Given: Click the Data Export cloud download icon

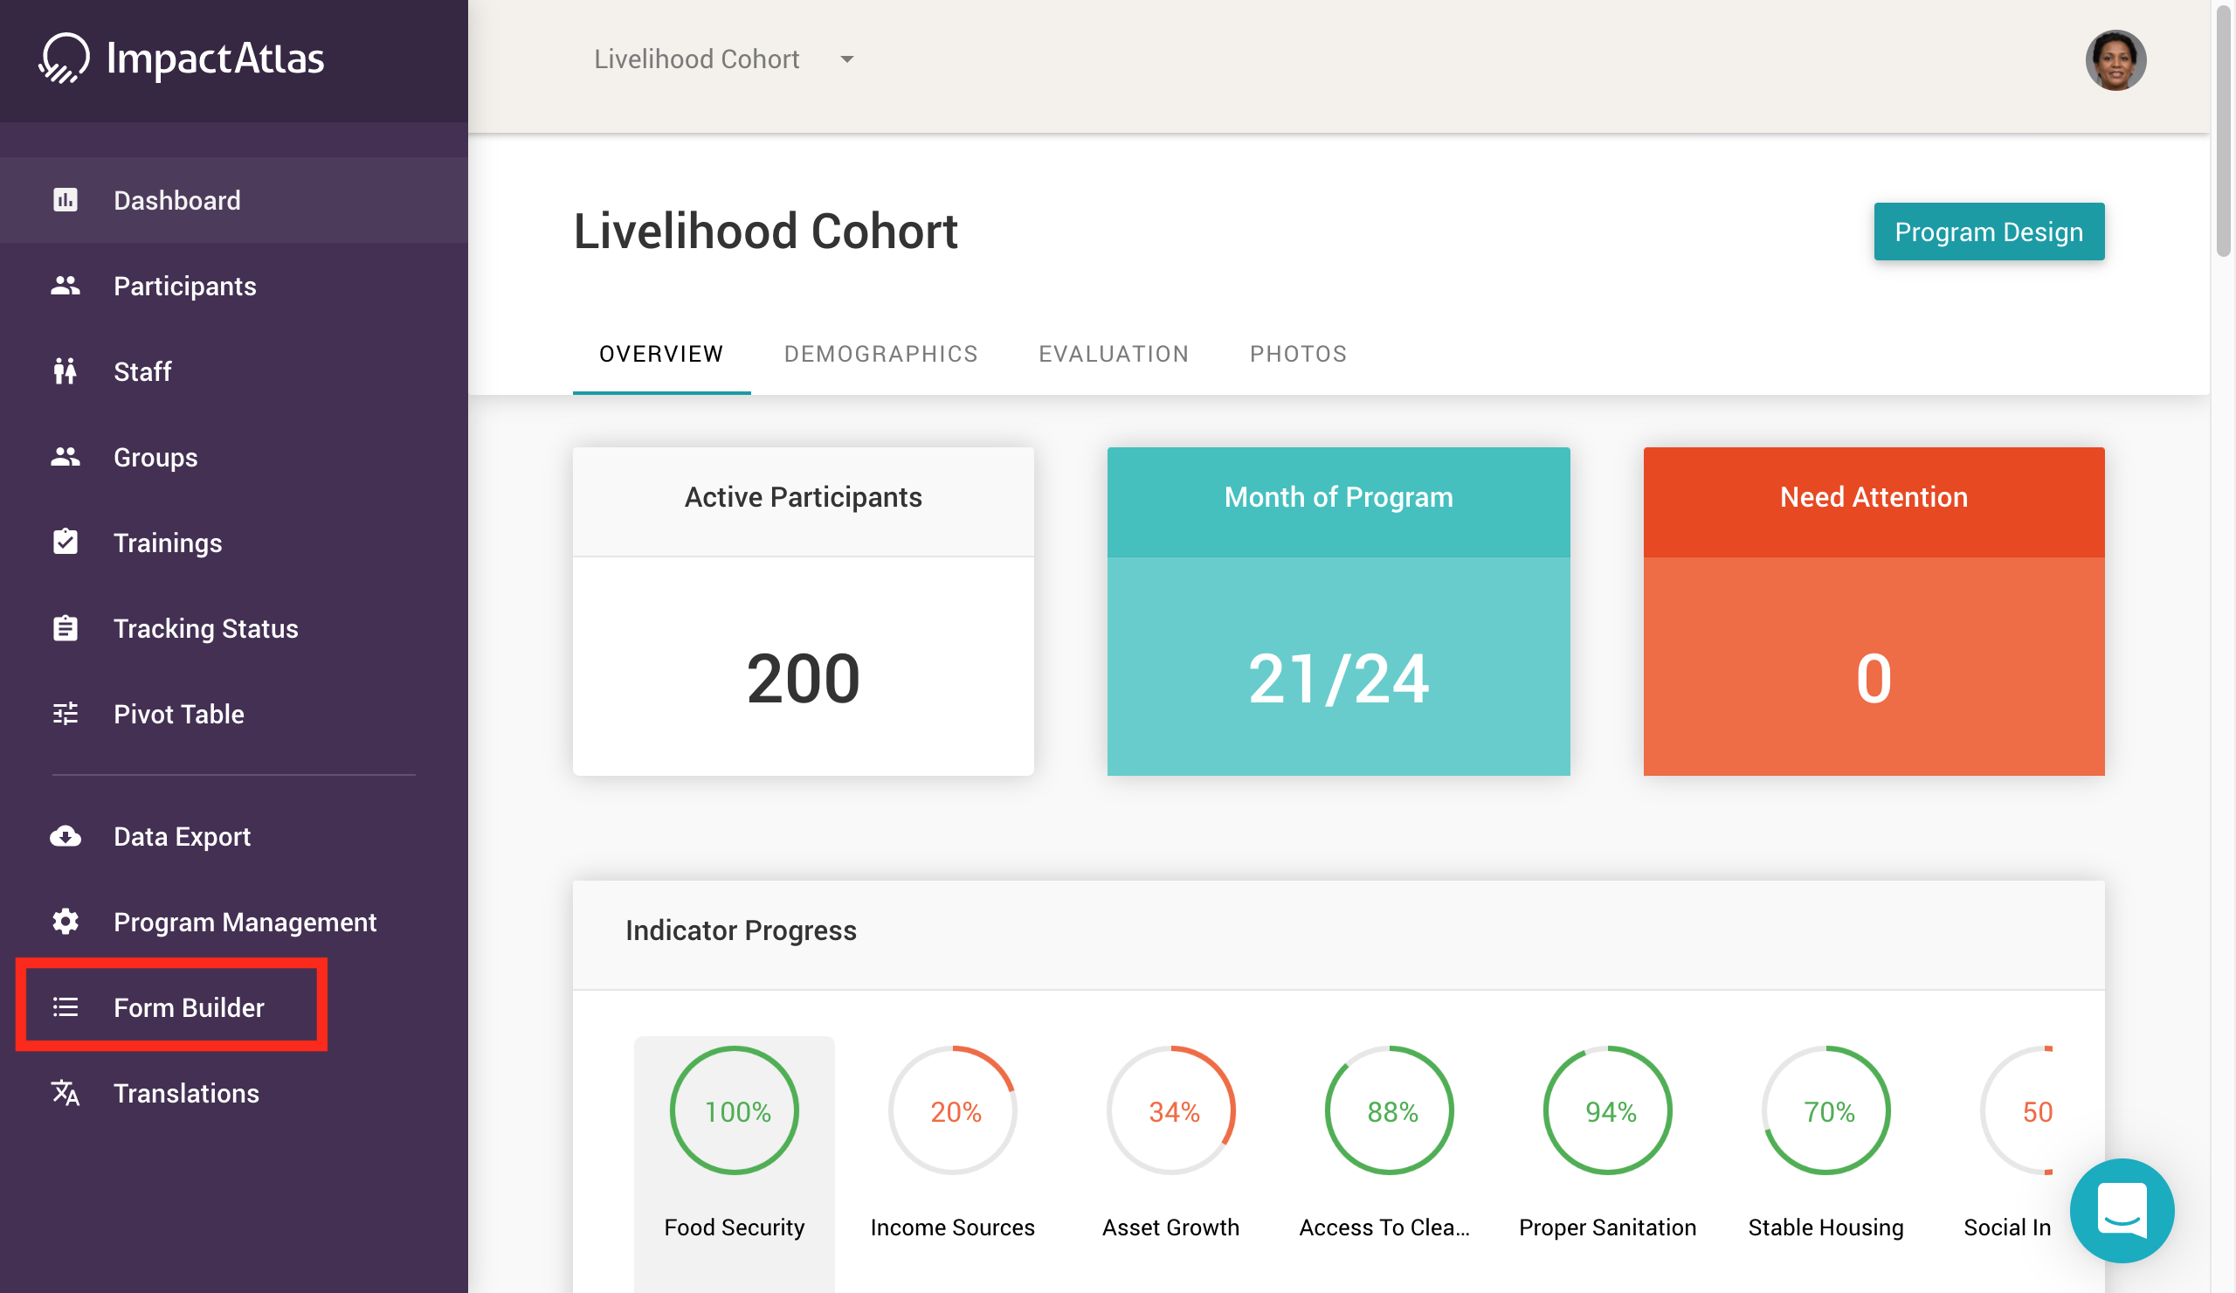Looking at the screenshot, I should coord(65,836).
